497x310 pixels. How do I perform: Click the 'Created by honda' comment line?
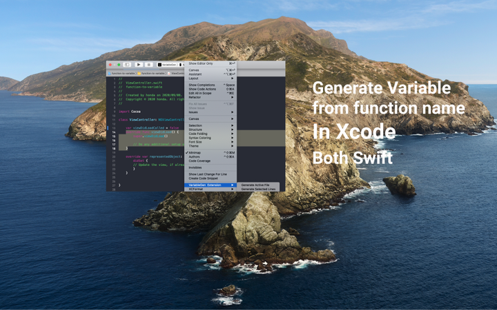tap(150, 95)
